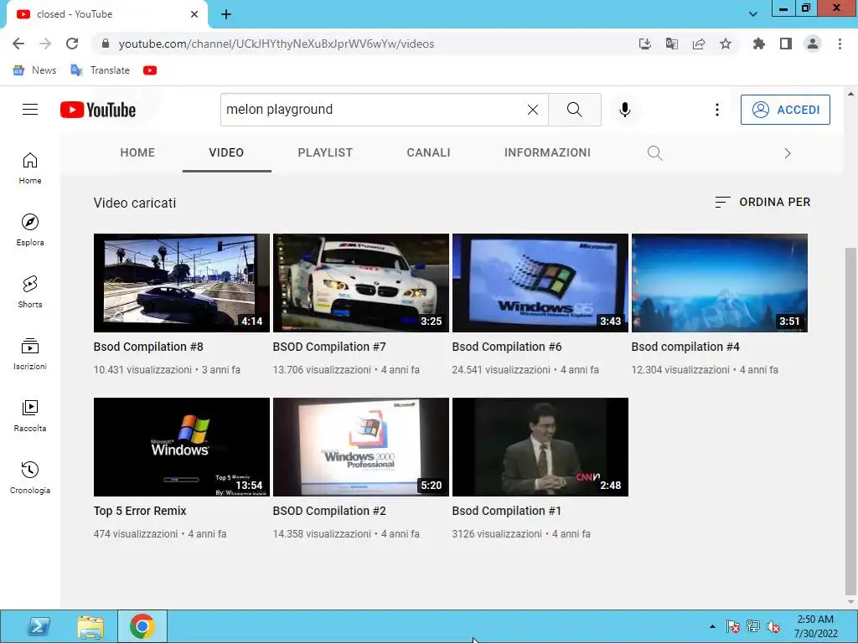Click the address bar URL
This screenshot has height=643, width=858.
pyautogui.click(x=277, y=44)
